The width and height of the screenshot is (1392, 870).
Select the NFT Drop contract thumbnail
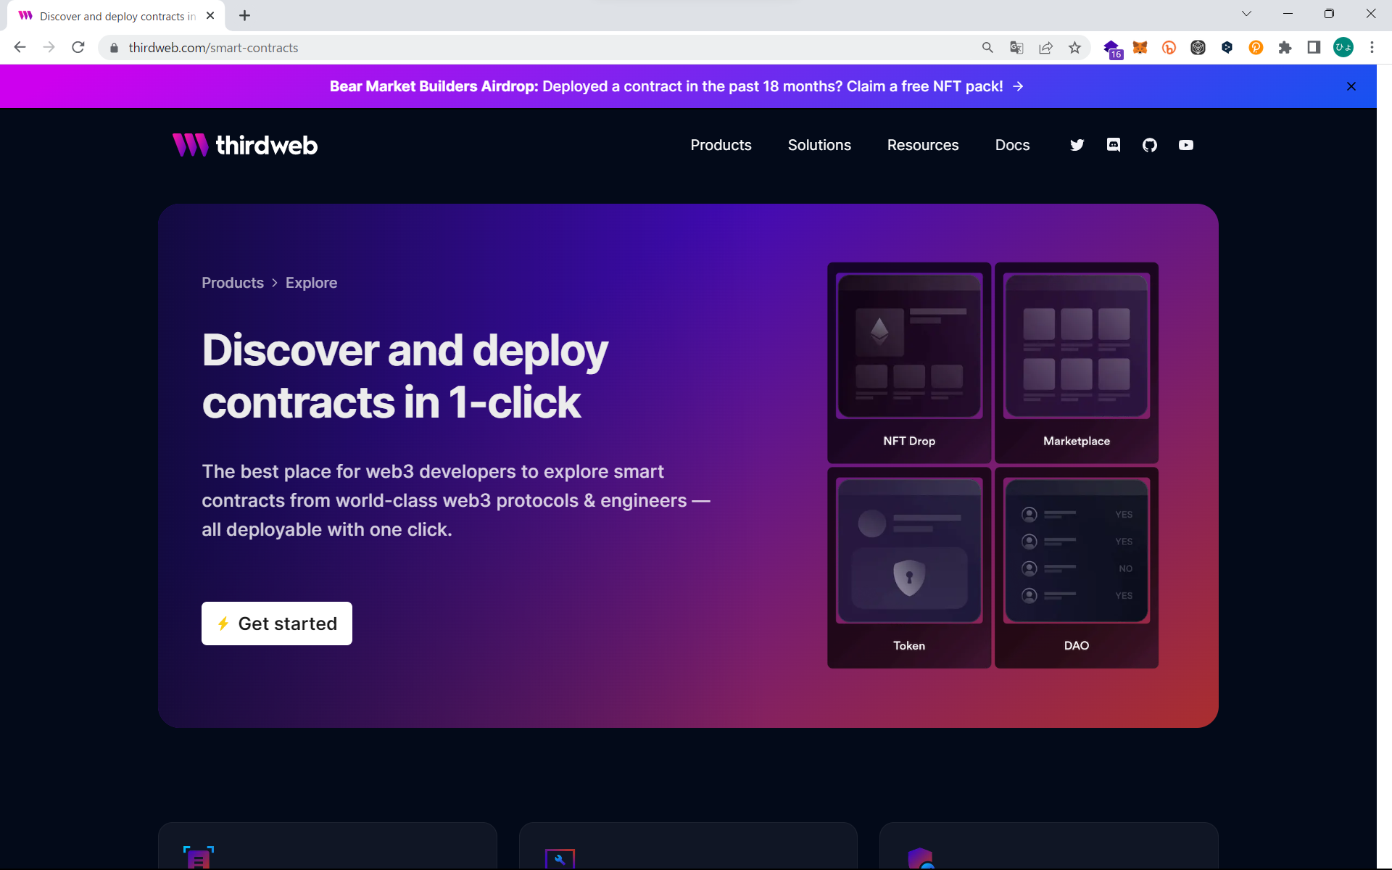[909, 362]
